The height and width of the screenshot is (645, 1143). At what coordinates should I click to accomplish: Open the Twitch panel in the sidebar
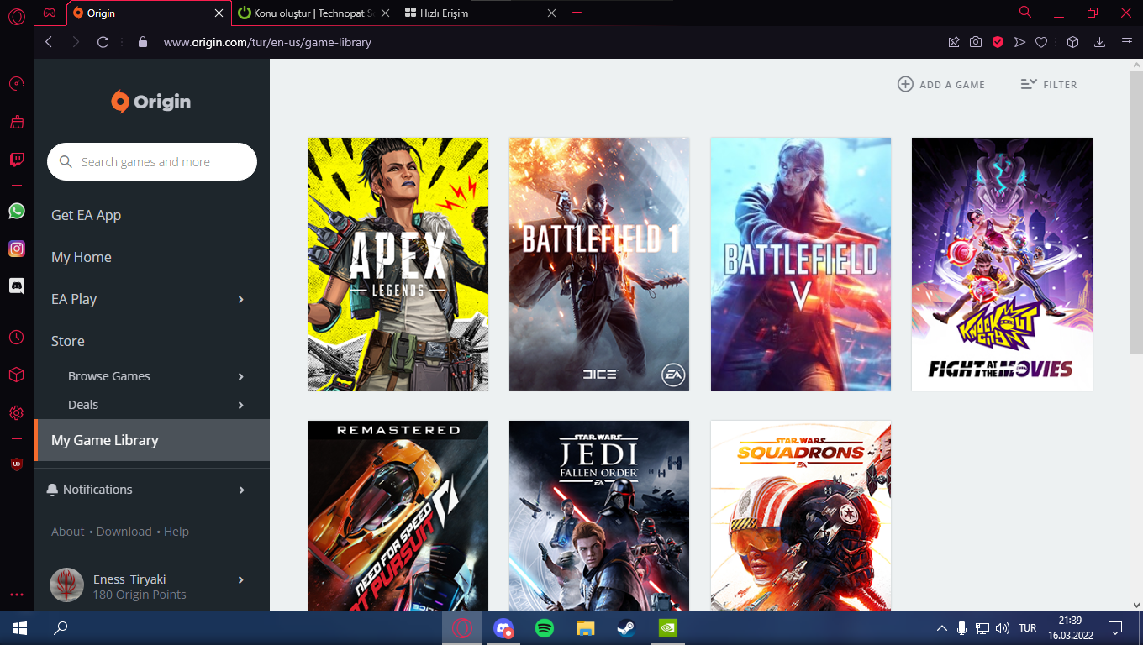tap(16, 160)
